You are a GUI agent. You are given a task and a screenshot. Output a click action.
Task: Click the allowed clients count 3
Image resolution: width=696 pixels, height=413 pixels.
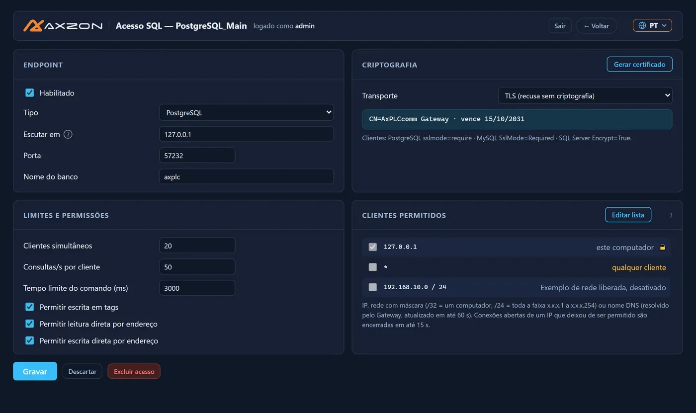tap(671, 215)
